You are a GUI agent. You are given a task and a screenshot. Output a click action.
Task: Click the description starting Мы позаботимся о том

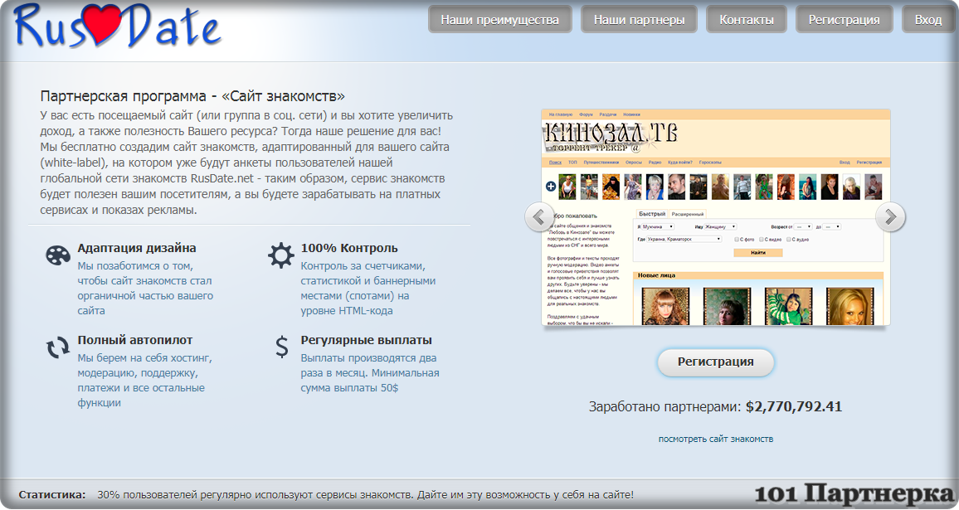pos(144,289)
